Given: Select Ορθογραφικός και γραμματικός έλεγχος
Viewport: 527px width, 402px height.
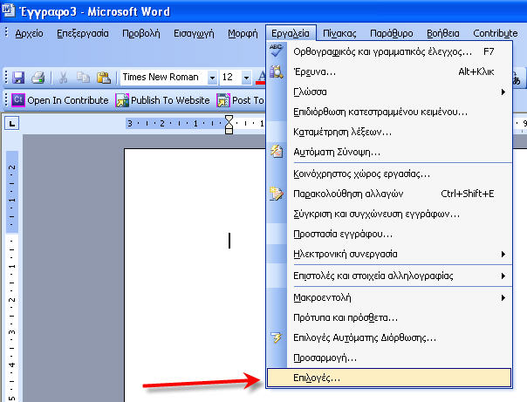Looking at the screenshot, I should (x=389, y=51).
